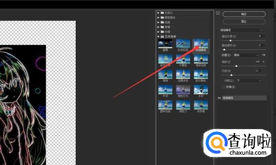Select the 胶片颗粒 (Film Grain) filter thumbnail
Screen dimensions: 276x165
[201, 74]
